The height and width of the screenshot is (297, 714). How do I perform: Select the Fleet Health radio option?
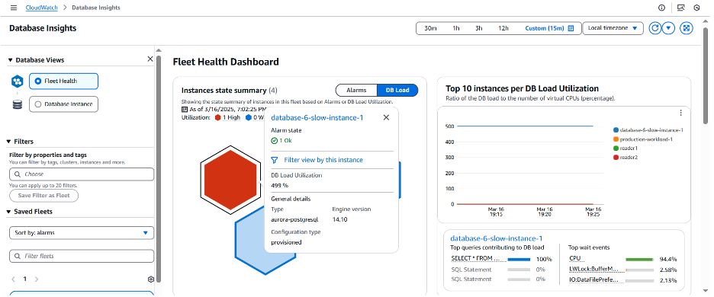[63, 81]
